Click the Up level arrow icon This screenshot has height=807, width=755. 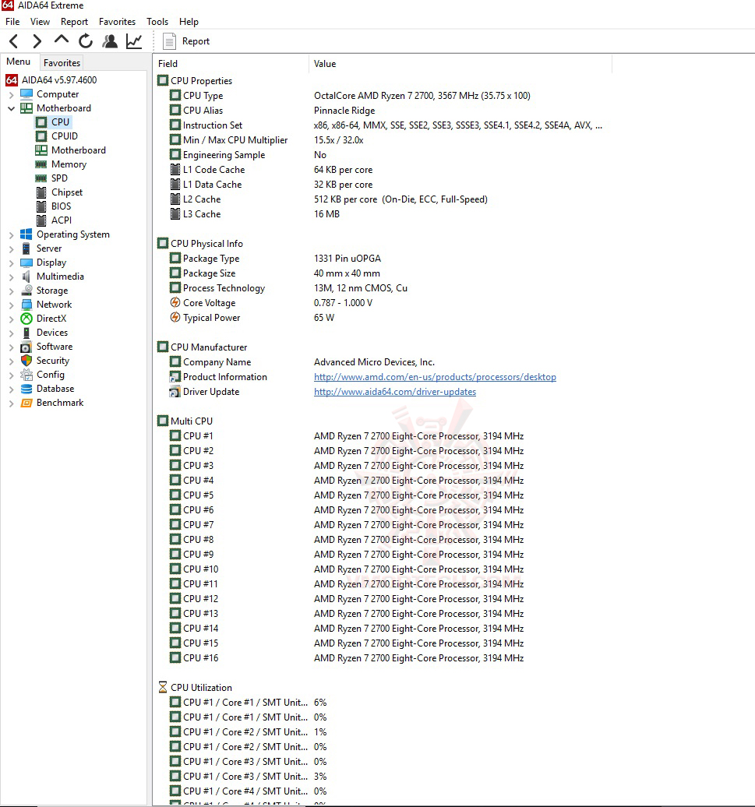tap(62, 41)
